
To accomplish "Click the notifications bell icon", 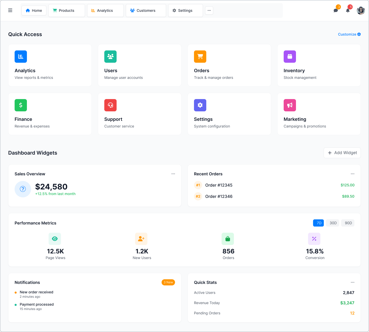I will [348, 10].
